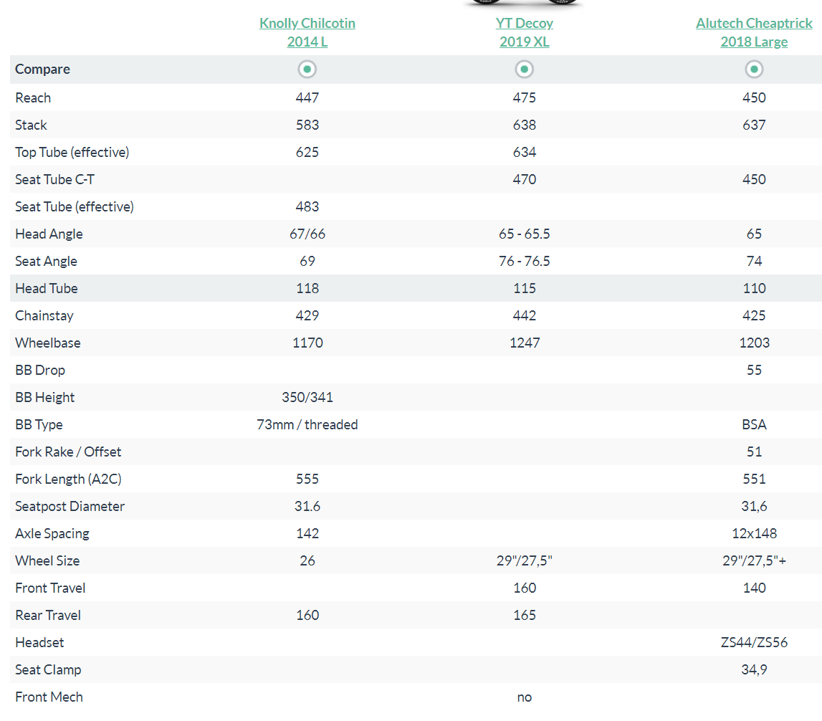The height and width of the screenshot is (721, 822).
Task: Open the Alutech Cheaptrick 2018 Large link
Action: click(754, 32)
